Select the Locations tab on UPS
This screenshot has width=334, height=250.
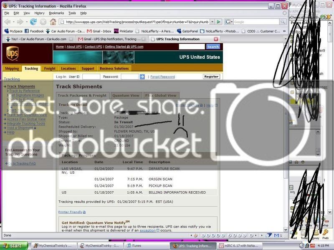point(68,68)
